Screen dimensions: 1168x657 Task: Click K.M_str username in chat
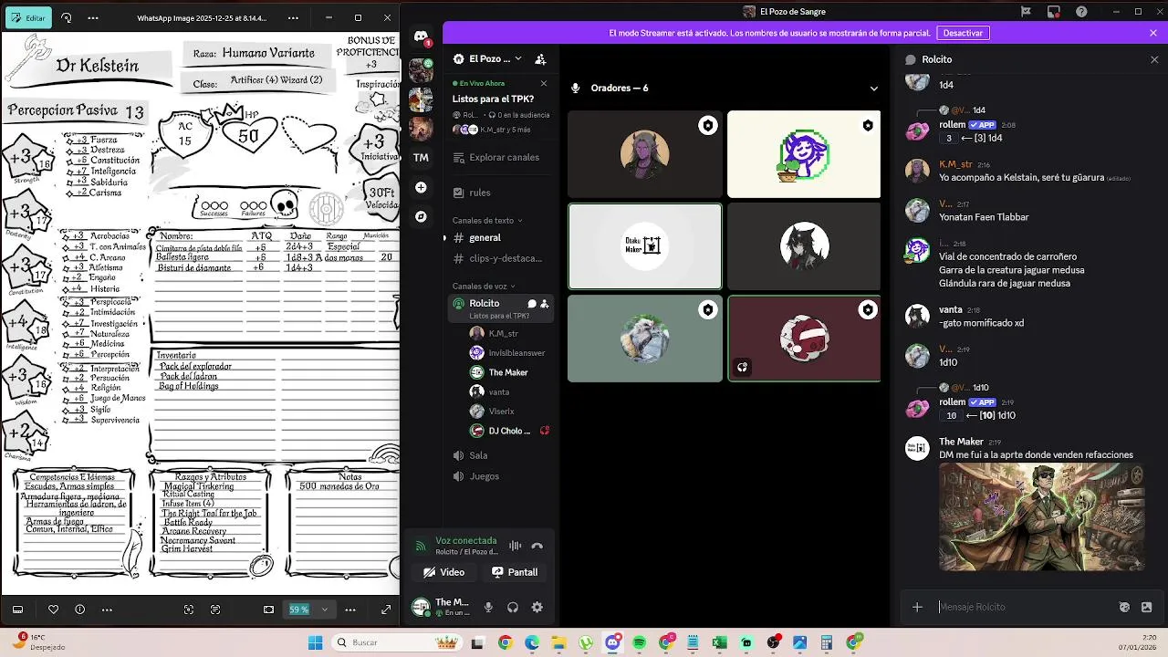click(955, 164)
